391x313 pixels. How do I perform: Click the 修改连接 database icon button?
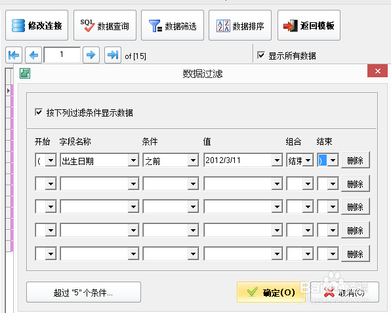coord(37,26)
